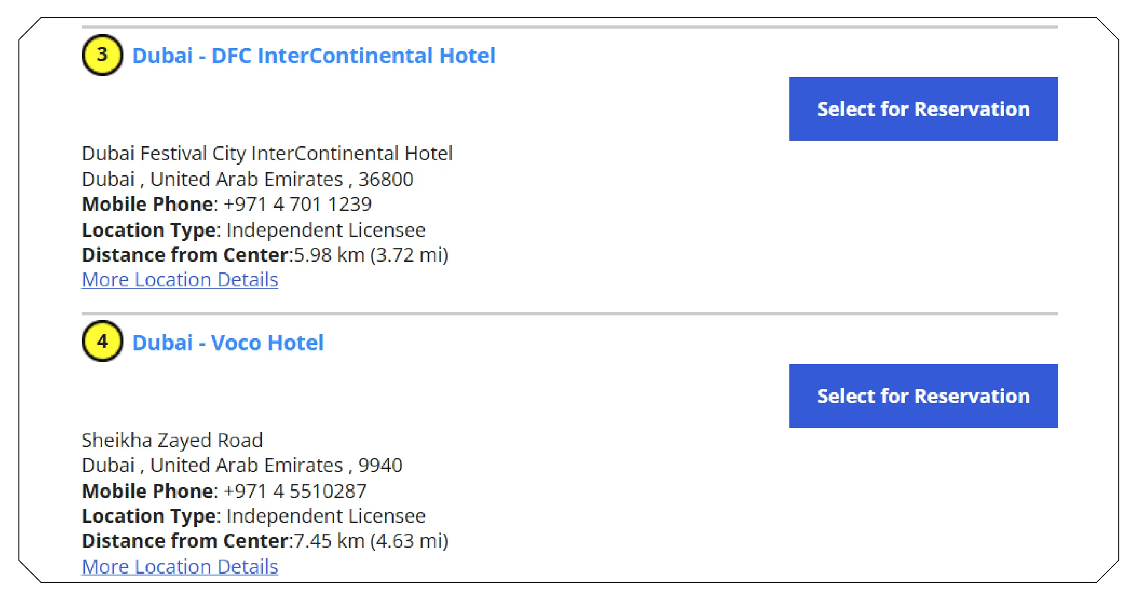Open the Dubai - DFC InterContinental Hotel title link
This screenshot has width=1138, height=600.
point(313,56)
